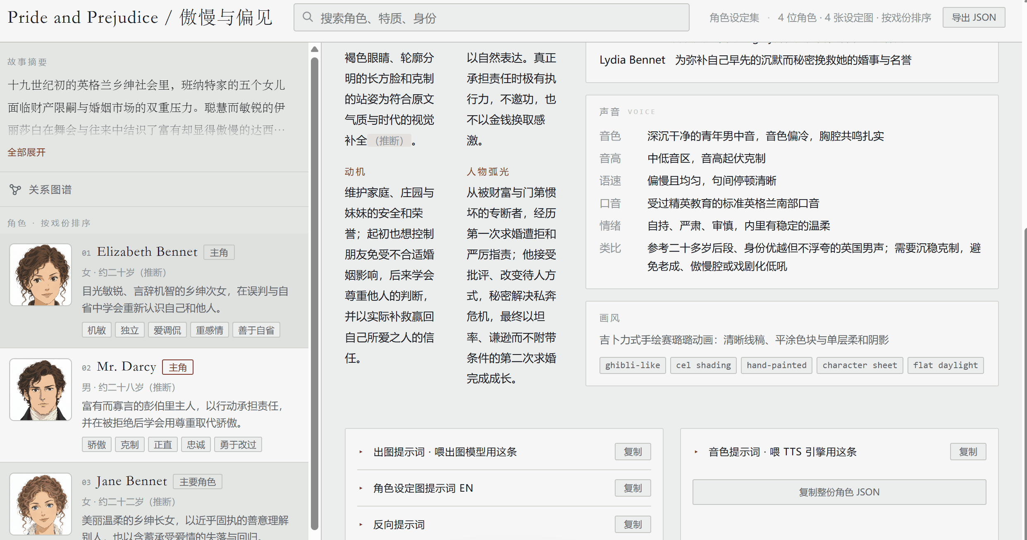Copy the 出图提示词 prompt
Image resolution: width=1027 pixels, height=540 pixels.
pos(633,452)
